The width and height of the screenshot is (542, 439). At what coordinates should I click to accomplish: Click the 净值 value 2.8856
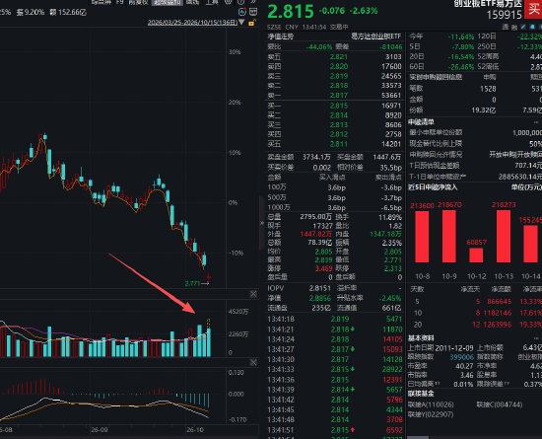click(319, 298)
